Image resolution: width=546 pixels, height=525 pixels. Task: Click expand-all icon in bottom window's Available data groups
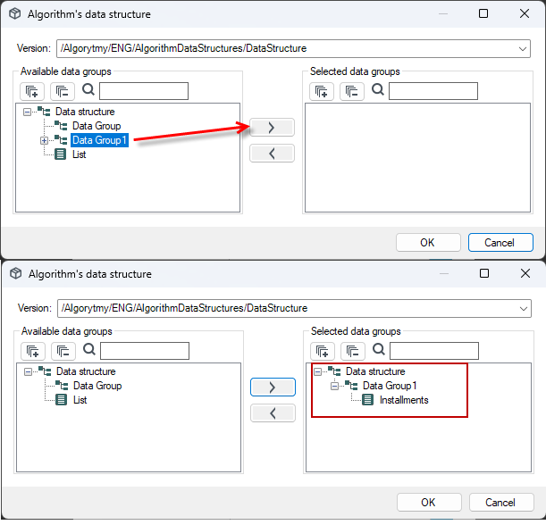pos(33,351)
